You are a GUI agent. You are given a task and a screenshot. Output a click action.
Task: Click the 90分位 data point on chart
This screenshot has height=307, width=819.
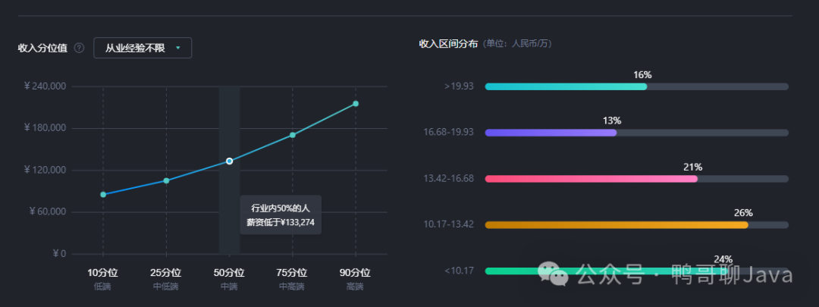pyautogui.click(x=356, y=104)
